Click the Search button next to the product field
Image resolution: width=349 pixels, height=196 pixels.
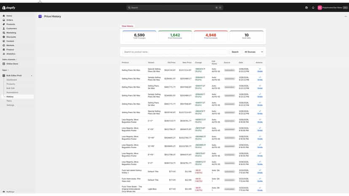tap(235, 52)
